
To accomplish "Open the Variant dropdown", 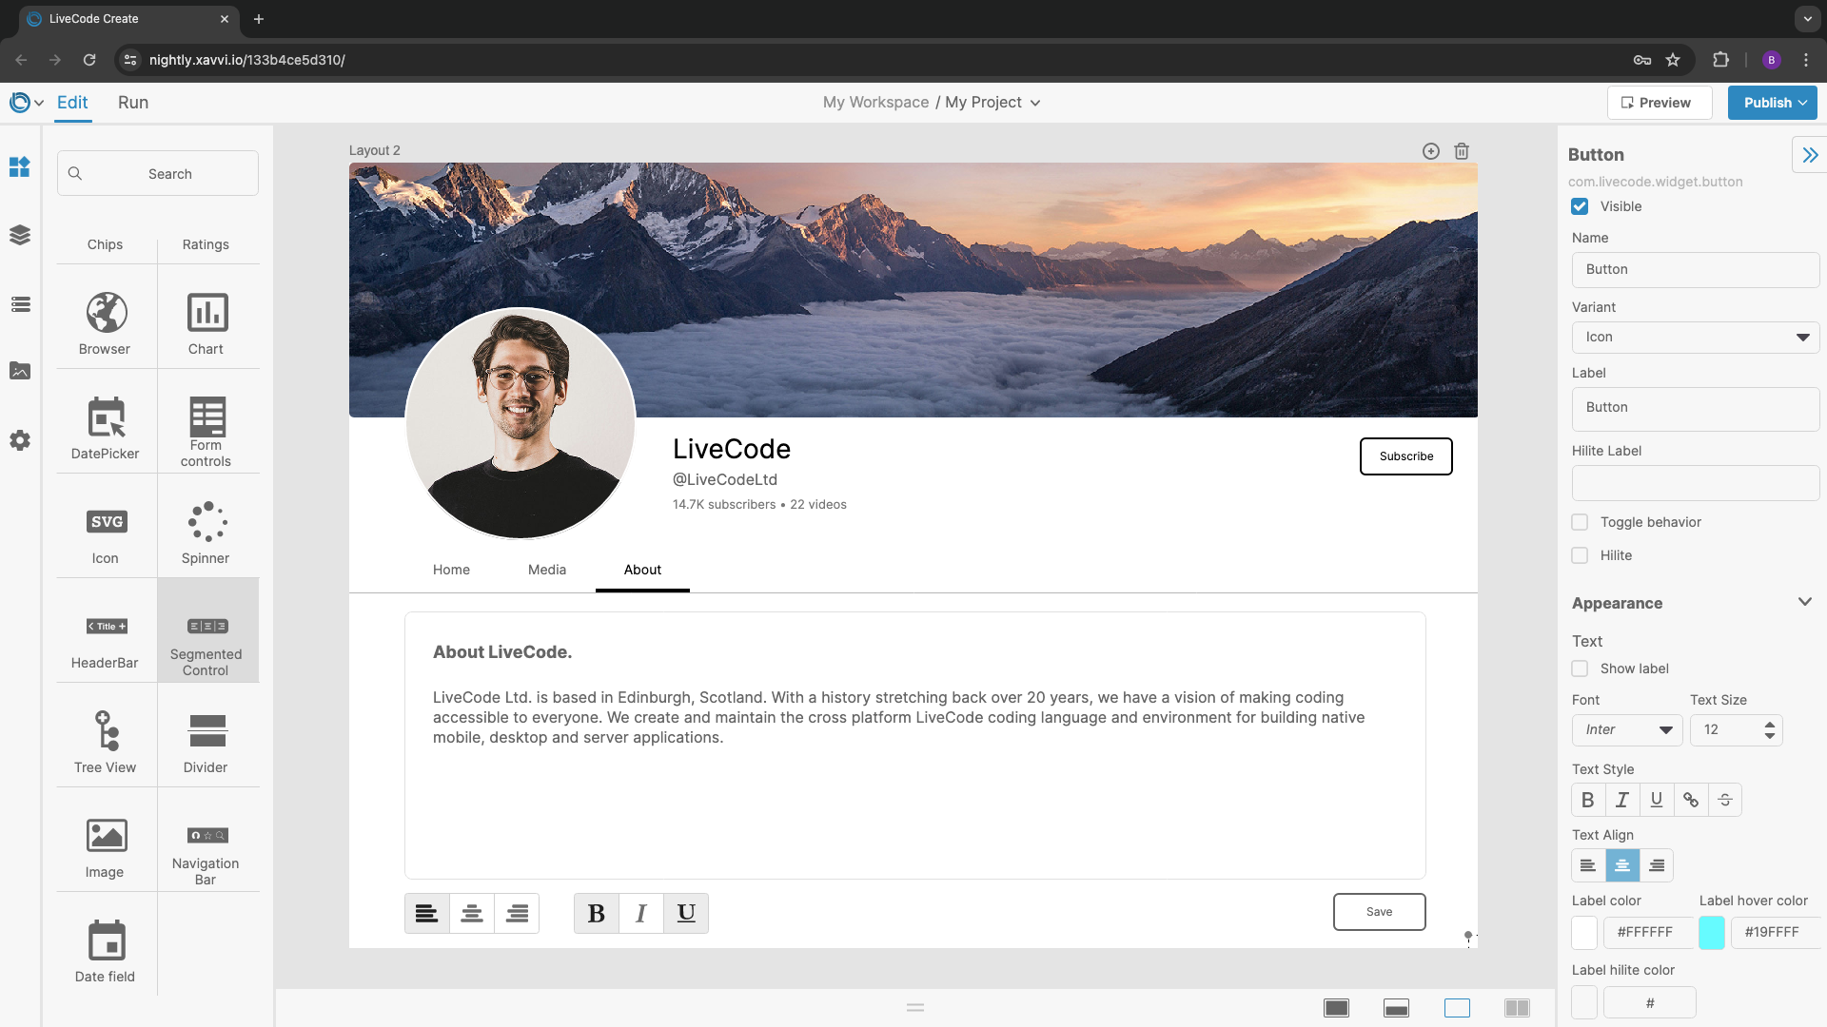I will 1695,337.
